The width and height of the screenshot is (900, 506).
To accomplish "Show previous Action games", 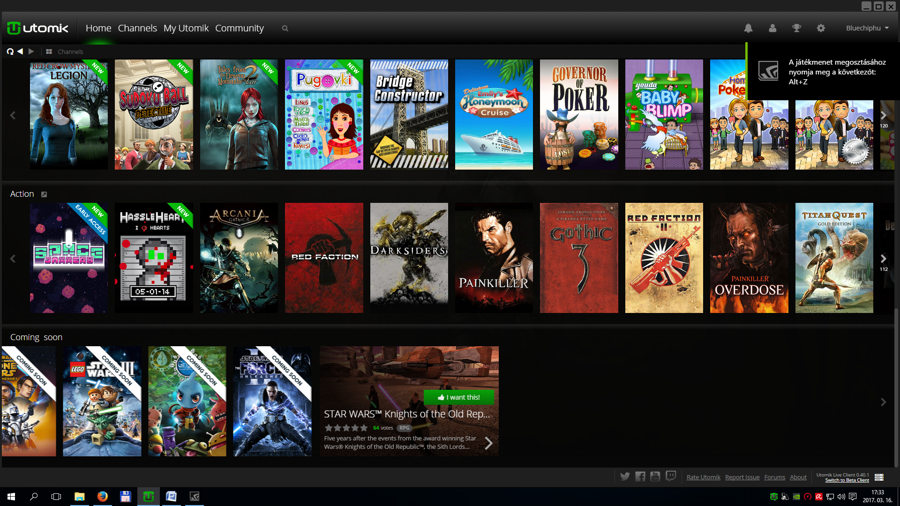I will [x=13, y=259].
